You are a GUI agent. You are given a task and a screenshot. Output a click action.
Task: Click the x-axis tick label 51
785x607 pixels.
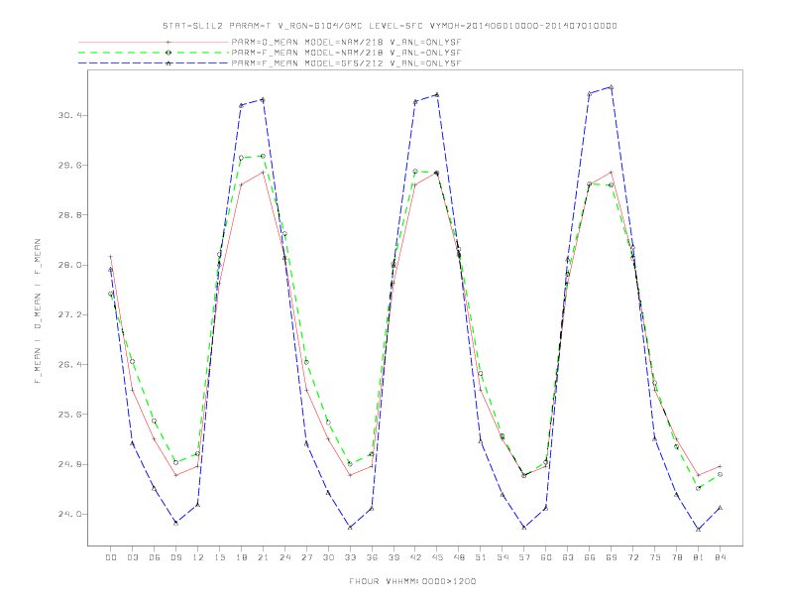click(481, 557)
